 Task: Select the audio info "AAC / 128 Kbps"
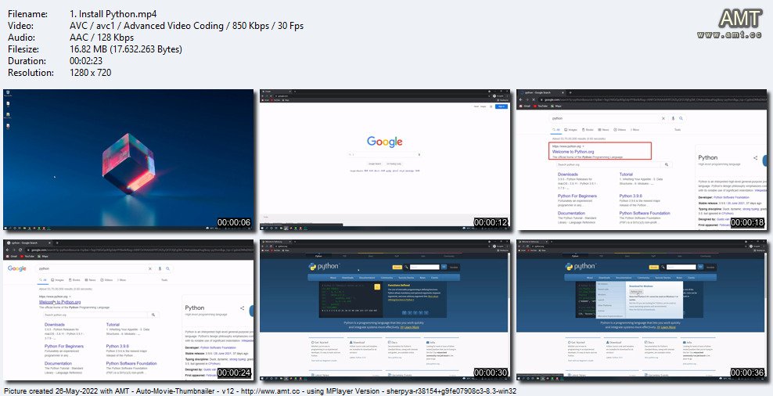(x=102, y=38)
